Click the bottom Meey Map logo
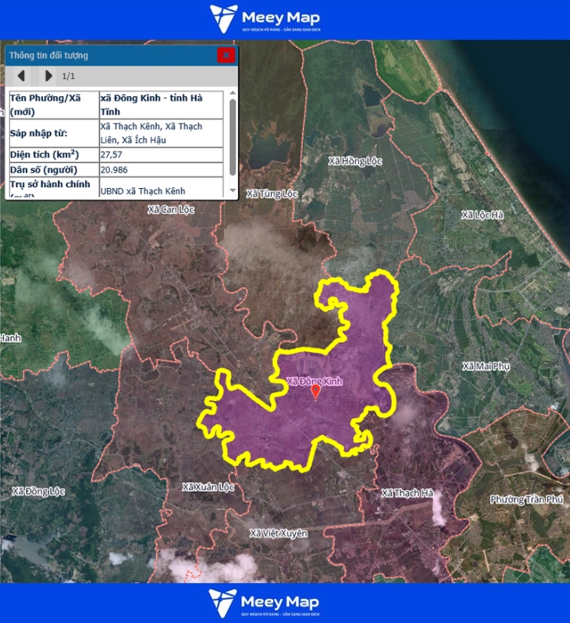Screen dimensions: 570x623 (x=264, y=603)
